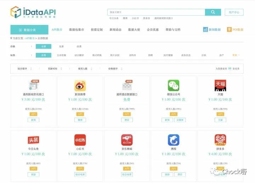Click the 自媒体 tag on 微信公众号 card
Screen dimensions: 255x183
click(180, 120)
